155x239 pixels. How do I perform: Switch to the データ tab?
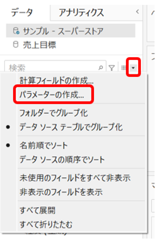point(22,13)
